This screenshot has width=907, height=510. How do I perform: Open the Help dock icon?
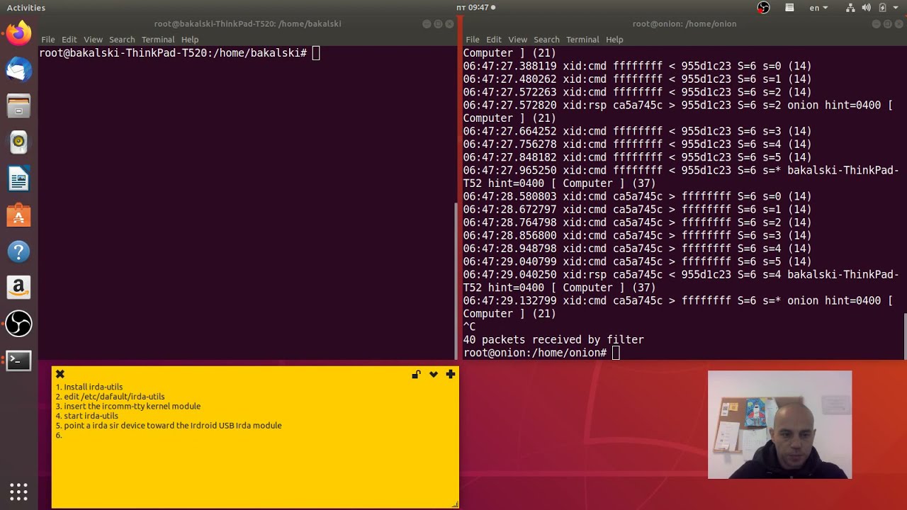coord(19,251)
